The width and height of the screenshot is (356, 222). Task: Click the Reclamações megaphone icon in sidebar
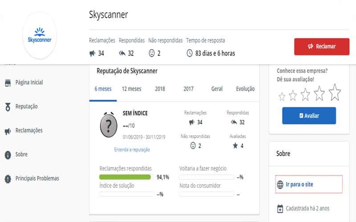click(8, 131)
